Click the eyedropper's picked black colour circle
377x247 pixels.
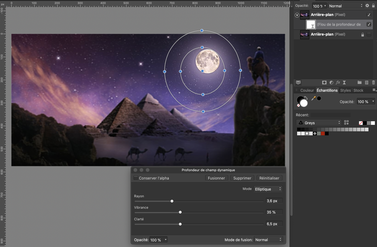(x=319, y=98)
